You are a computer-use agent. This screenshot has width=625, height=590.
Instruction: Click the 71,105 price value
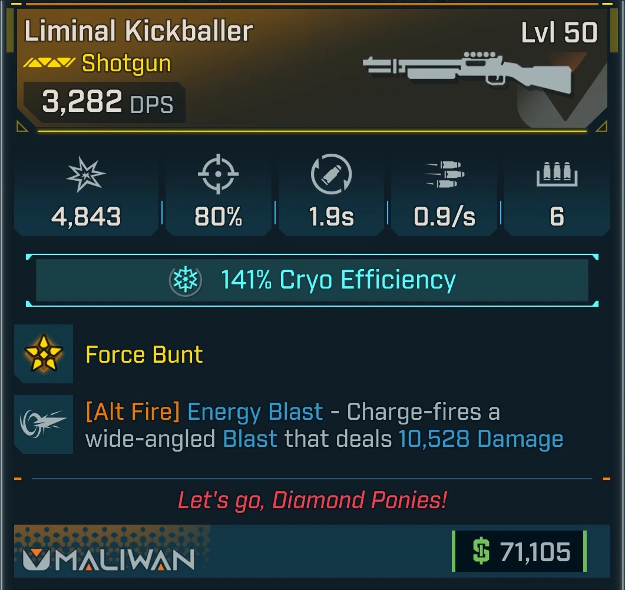pyautogui.click(x=535, y=552)
